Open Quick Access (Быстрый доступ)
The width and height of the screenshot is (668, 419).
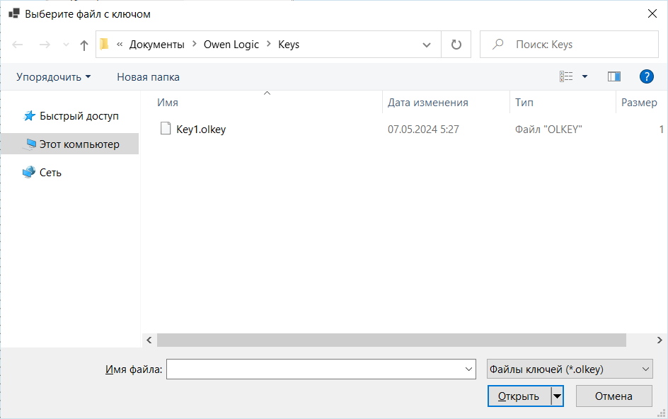pyautogui.click(x=79, y=116)
